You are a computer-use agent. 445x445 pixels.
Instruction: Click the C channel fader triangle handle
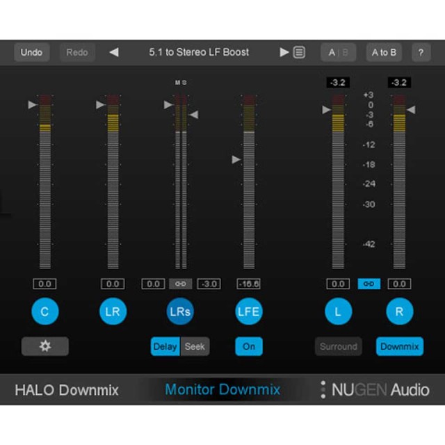pos(33,105)
